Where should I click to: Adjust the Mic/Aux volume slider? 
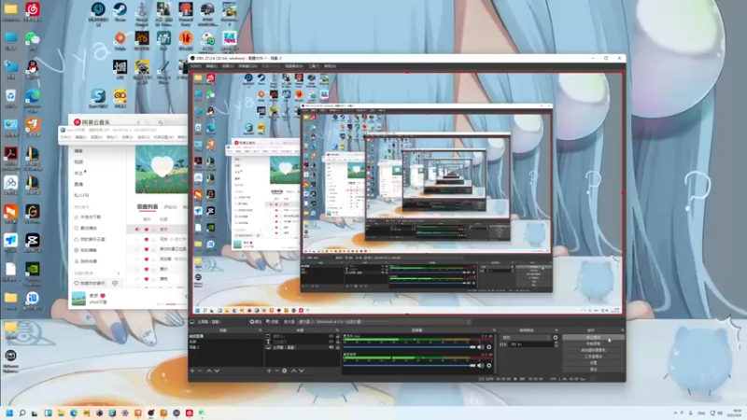pos(410,347)
